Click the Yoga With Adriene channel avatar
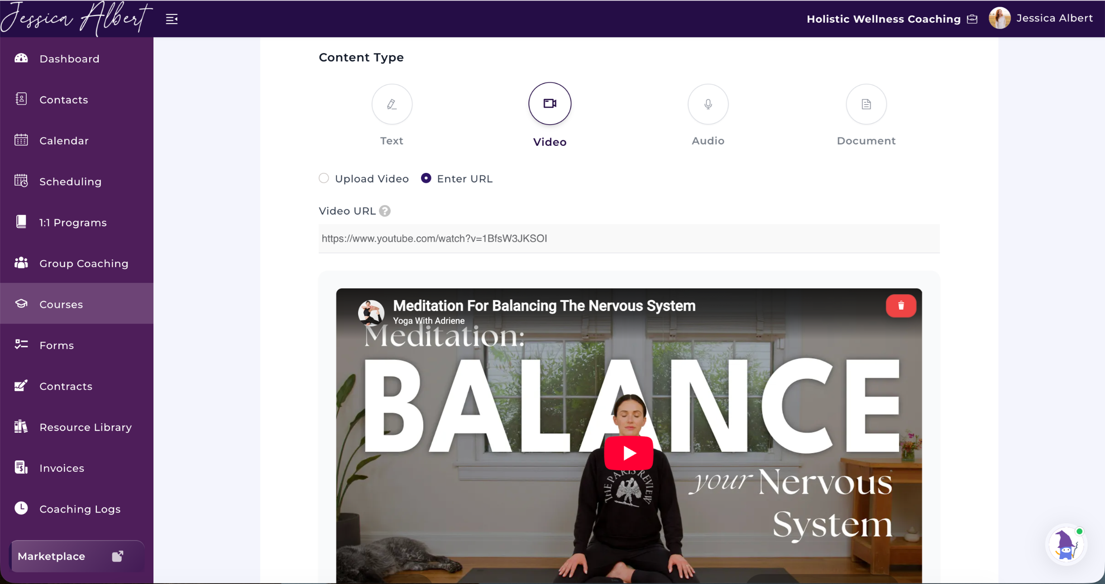 tap(371, 312)
